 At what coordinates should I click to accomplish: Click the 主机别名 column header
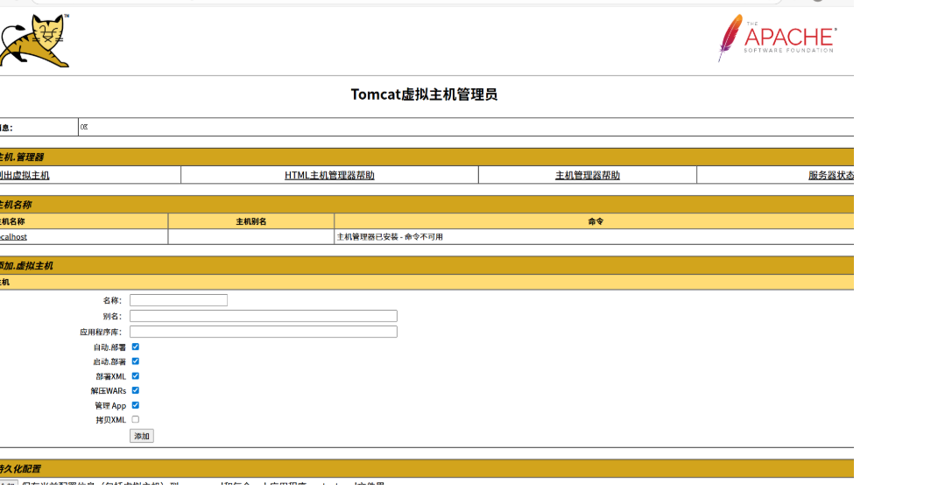click(250, 222)
